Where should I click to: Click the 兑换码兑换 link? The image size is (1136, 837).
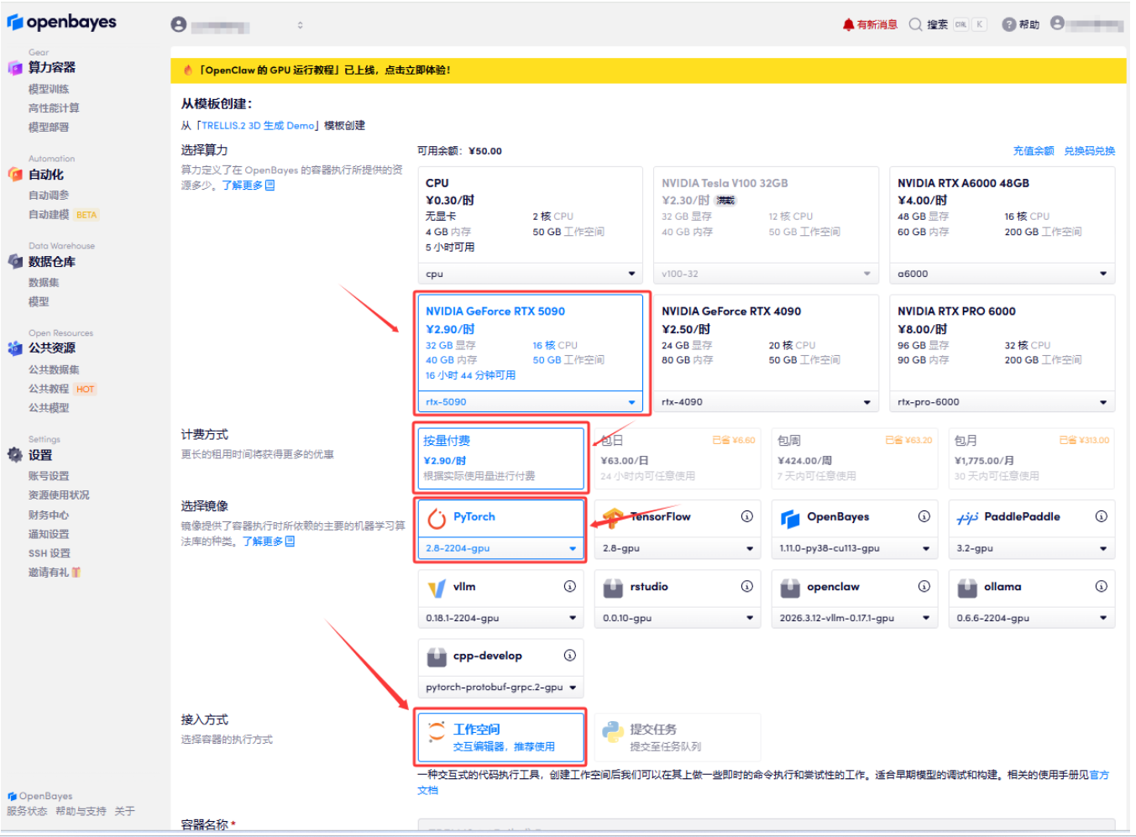(x=1090, y=151)
